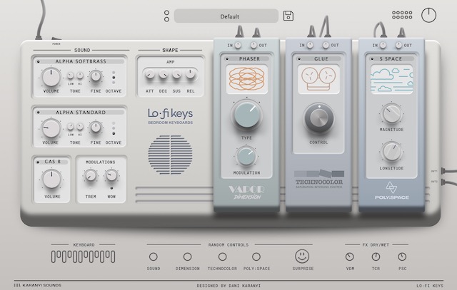Click the save preset floppy disk icon

point(288,16)
